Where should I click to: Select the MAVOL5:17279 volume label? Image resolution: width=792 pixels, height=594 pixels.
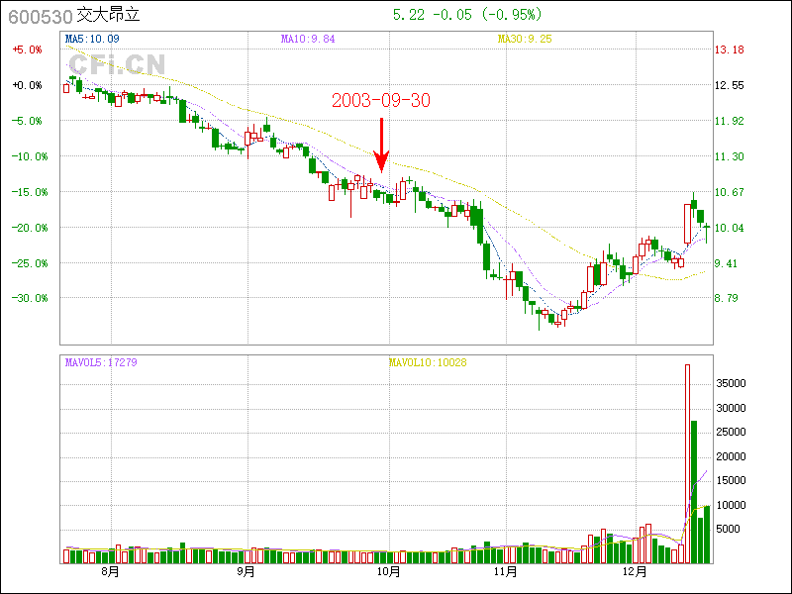coord(100,362)
